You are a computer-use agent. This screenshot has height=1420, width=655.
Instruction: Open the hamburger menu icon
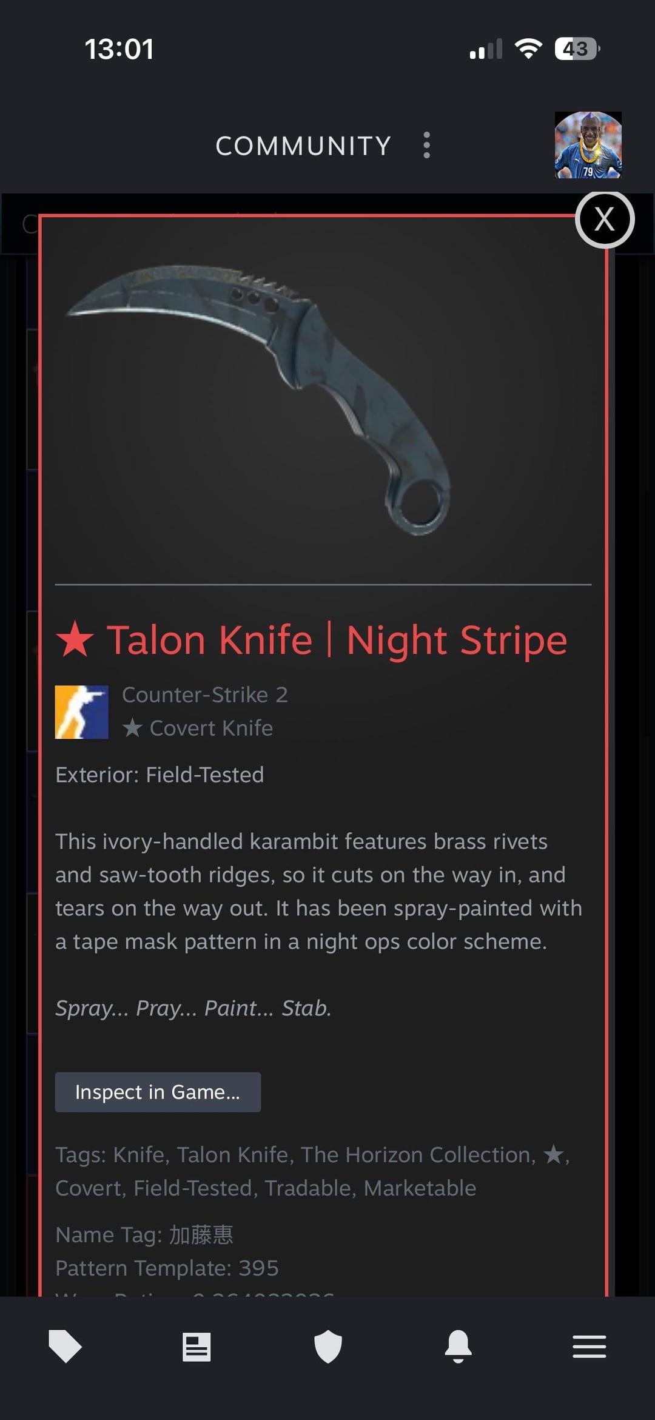[589, 1347]
